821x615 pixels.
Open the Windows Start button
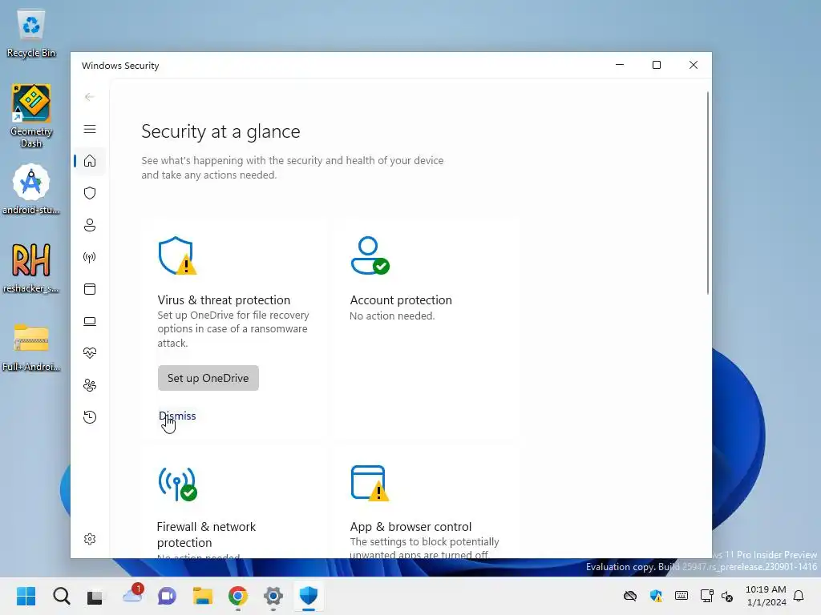coord(26,596)
